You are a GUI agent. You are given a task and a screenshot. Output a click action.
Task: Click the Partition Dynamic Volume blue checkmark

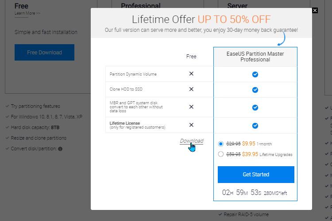(x=255, y=74)
